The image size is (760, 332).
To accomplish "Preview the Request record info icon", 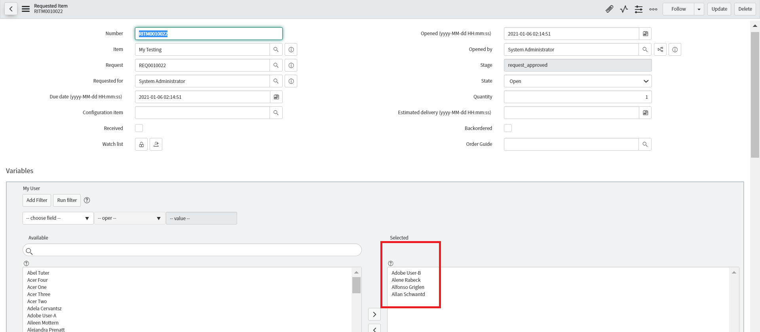I will pos(291,65).
